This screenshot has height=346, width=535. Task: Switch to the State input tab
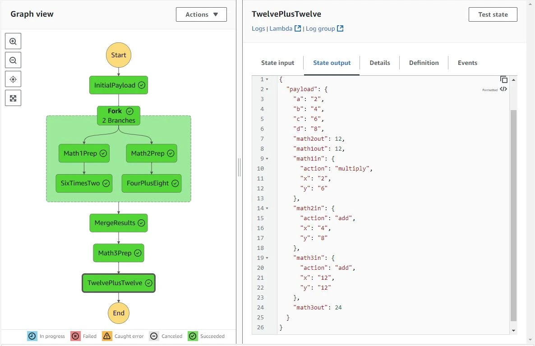pyautogui.click(x=277, y=63)
